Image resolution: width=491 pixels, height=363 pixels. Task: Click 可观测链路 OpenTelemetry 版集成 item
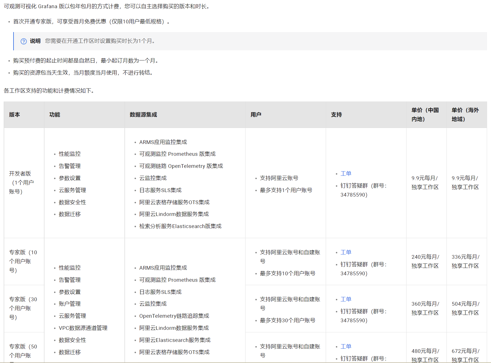click(181, 166)
